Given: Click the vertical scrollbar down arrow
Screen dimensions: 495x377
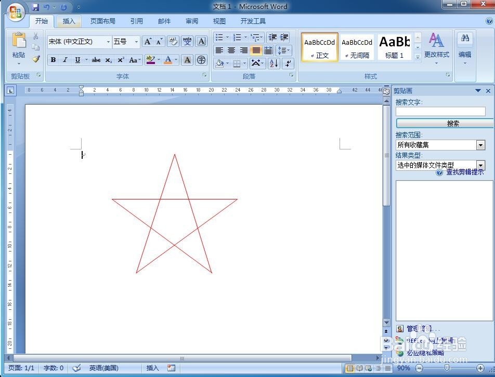Looking at the screenshot, I should click(x=386, y=322).
